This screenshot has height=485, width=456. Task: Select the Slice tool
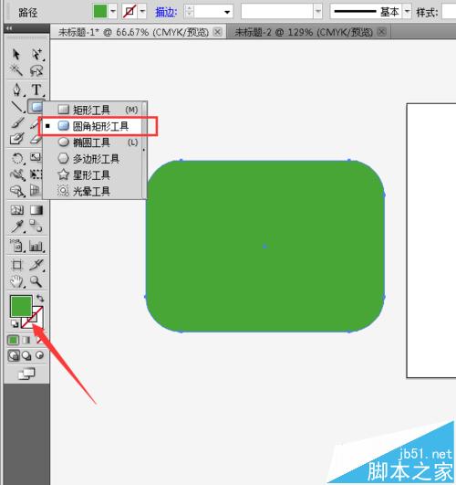36,265
